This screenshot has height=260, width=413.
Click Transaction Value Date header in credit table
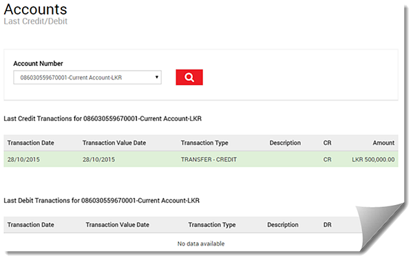point(114,143)
